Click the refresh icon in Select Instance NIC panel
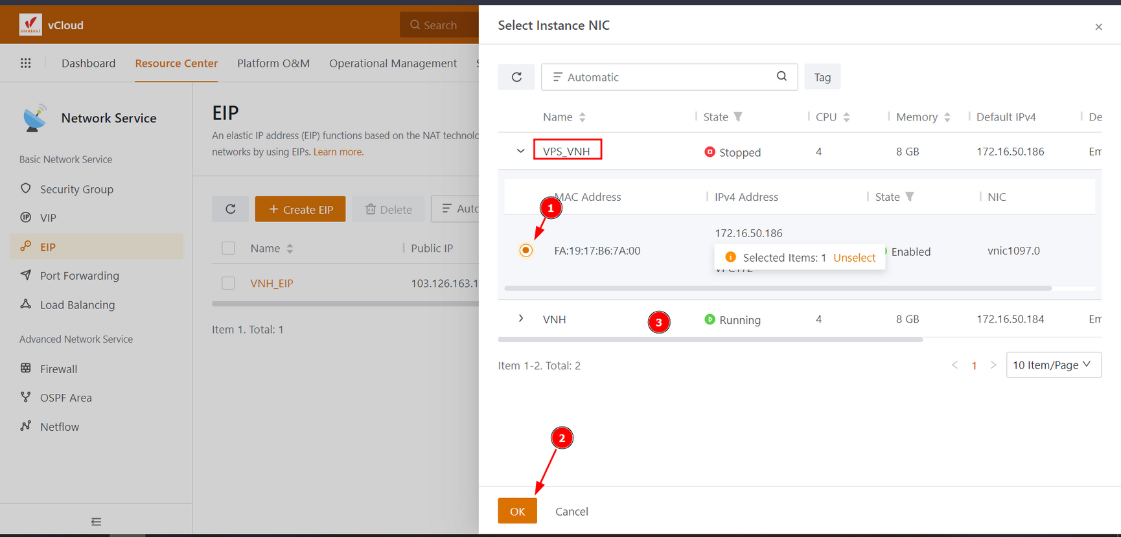1121x537 pixels. [x=516, y=77]
